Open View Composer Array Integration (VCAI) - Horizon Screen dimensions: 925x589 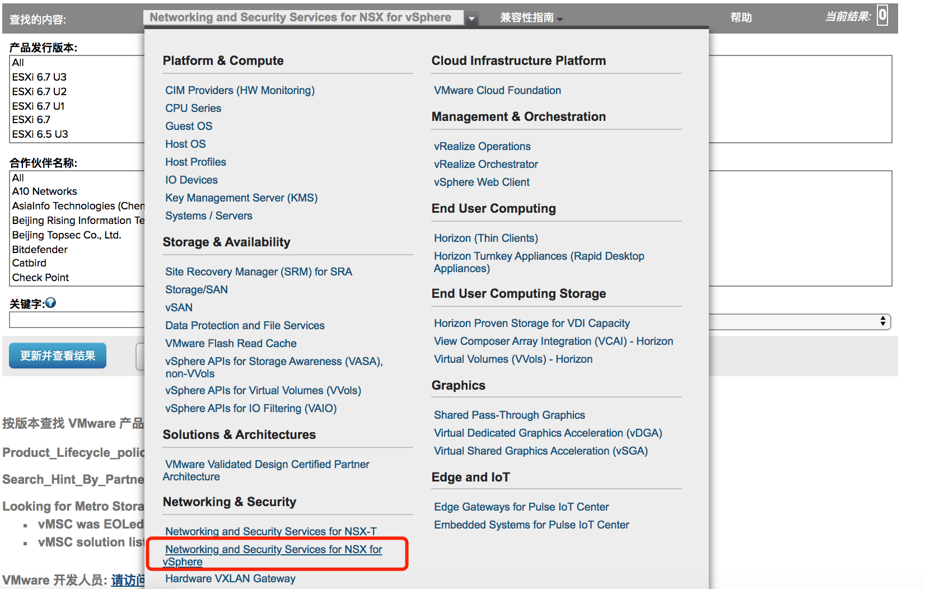click(553, 341)
